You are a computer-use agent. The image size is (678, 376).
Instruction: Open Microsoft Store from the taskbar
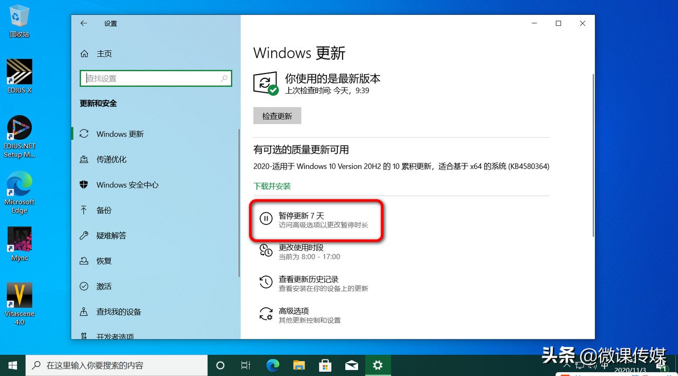click(325, 365)
